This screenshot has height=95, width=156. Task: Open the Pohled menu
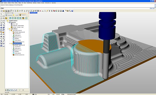tap(9, 3)
